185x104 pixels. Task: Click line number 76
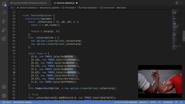(x=14, y=73)
